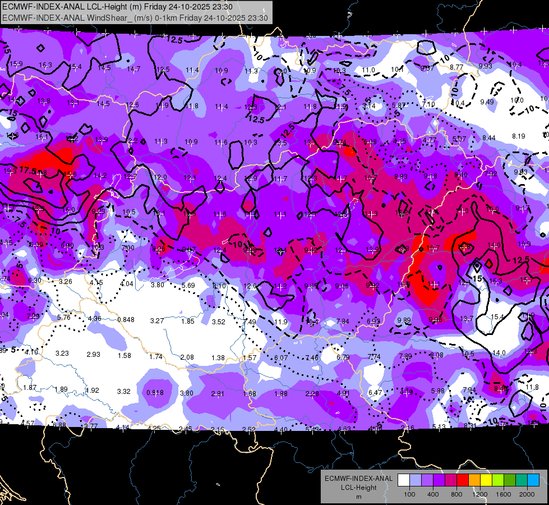The height and width of the screenshot is (505, 549).
Task: Click the map value 7.00
Action: coord(128,248)
